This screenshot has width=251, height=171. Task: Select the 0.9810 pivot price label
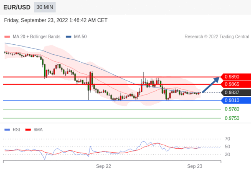pyautogui.click(x=236, y=101)
